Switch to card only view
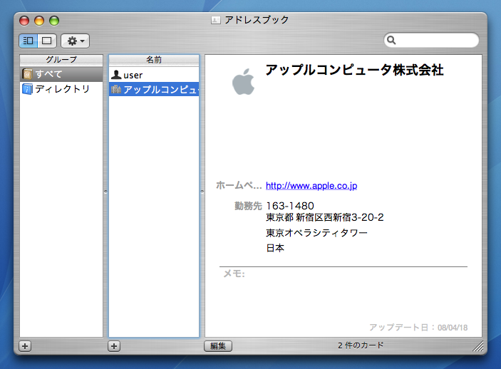 47,41
